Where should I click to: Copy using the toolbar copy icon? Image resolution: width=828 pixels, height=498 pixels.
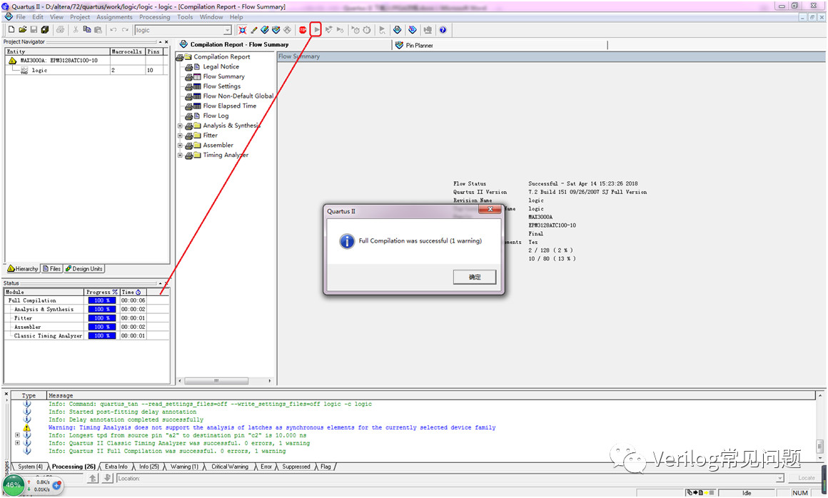86,30
